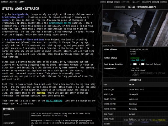The height and width of the screenshot is (126, 168).
Task: Open the webring [RANDOM] link
Action: 145,122
